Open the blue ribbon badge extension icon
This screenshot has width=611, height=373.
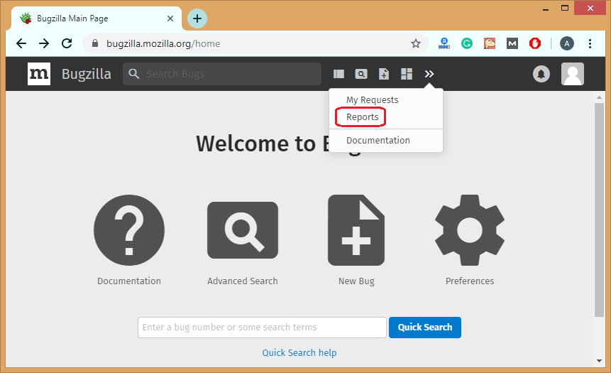click(444, 43)
